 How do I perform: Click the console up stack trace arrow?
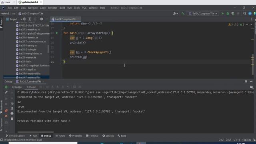pos(12,93)
